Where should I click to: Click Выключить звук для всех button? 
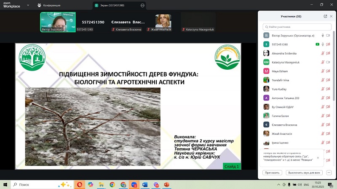pos(304,173)
